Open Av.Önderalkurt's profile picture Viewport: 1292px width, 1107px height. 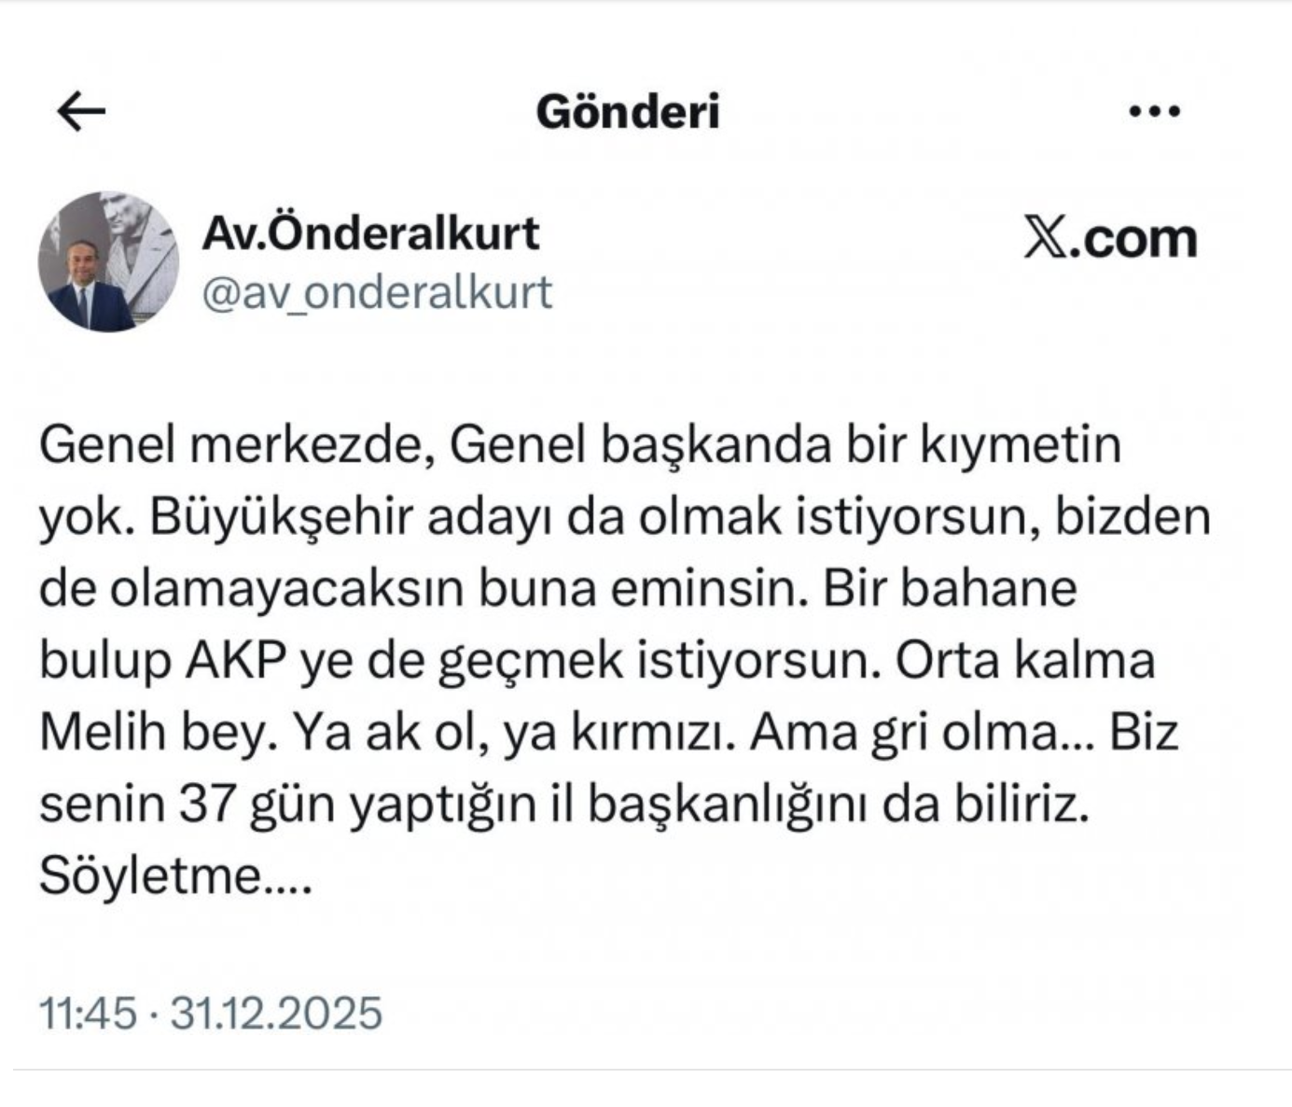[108, 262]
